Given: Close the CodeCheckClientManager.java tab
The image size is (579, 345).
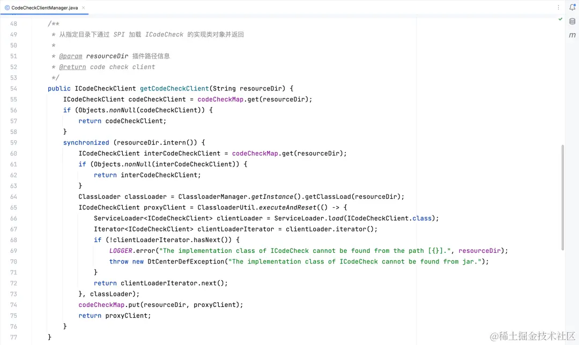Looking at the screenshot, I should pyautogui.click(x=84, y=7).
